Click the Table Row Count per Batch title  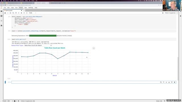[55, 48]
